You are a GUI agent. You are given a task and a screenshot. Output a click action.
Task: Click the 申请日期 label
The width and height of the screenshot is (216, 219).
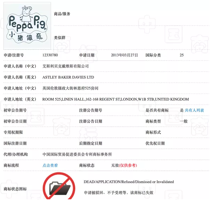87,55
